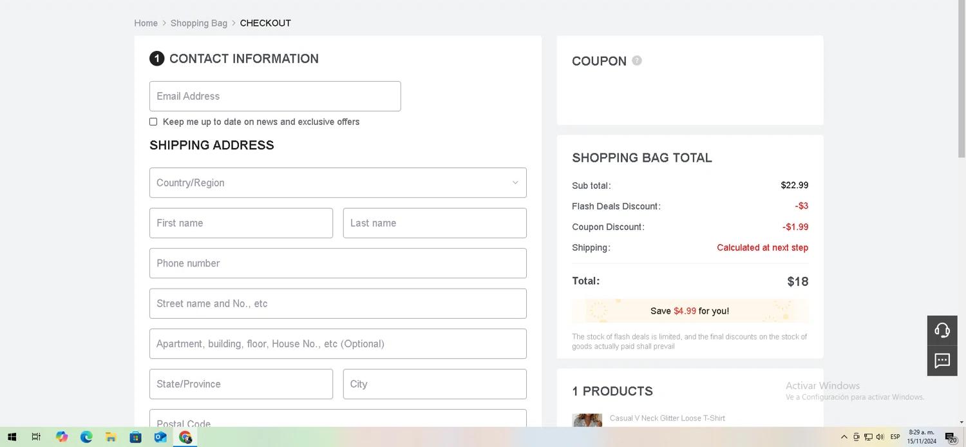Click the ESP language indicator

click(895, 437)
